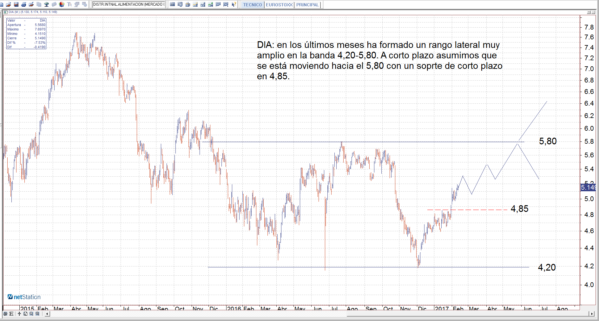Click the DIA analysis text annotation
Image resolution: width=599 pixels, height=321 pixels.
(x=379, y=60)
